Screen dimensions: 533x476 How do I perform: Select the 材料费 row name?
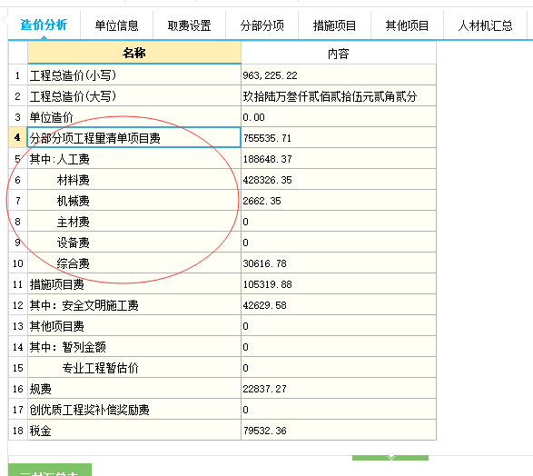tap(134, 180)
